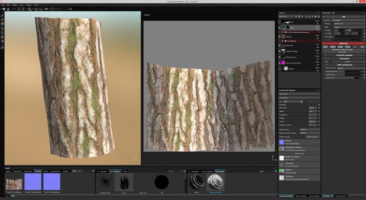Select the Eraser tool in left toolbar
Screen dimensions: 366x200
pos(2,19)
